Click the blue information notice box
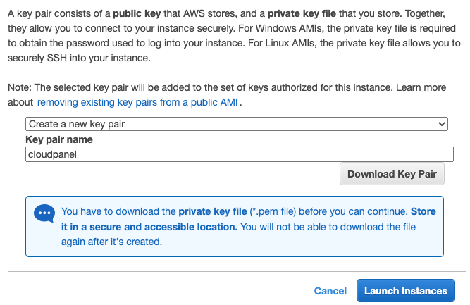Viewport: 470px width, 305px height. coord(235,227)
